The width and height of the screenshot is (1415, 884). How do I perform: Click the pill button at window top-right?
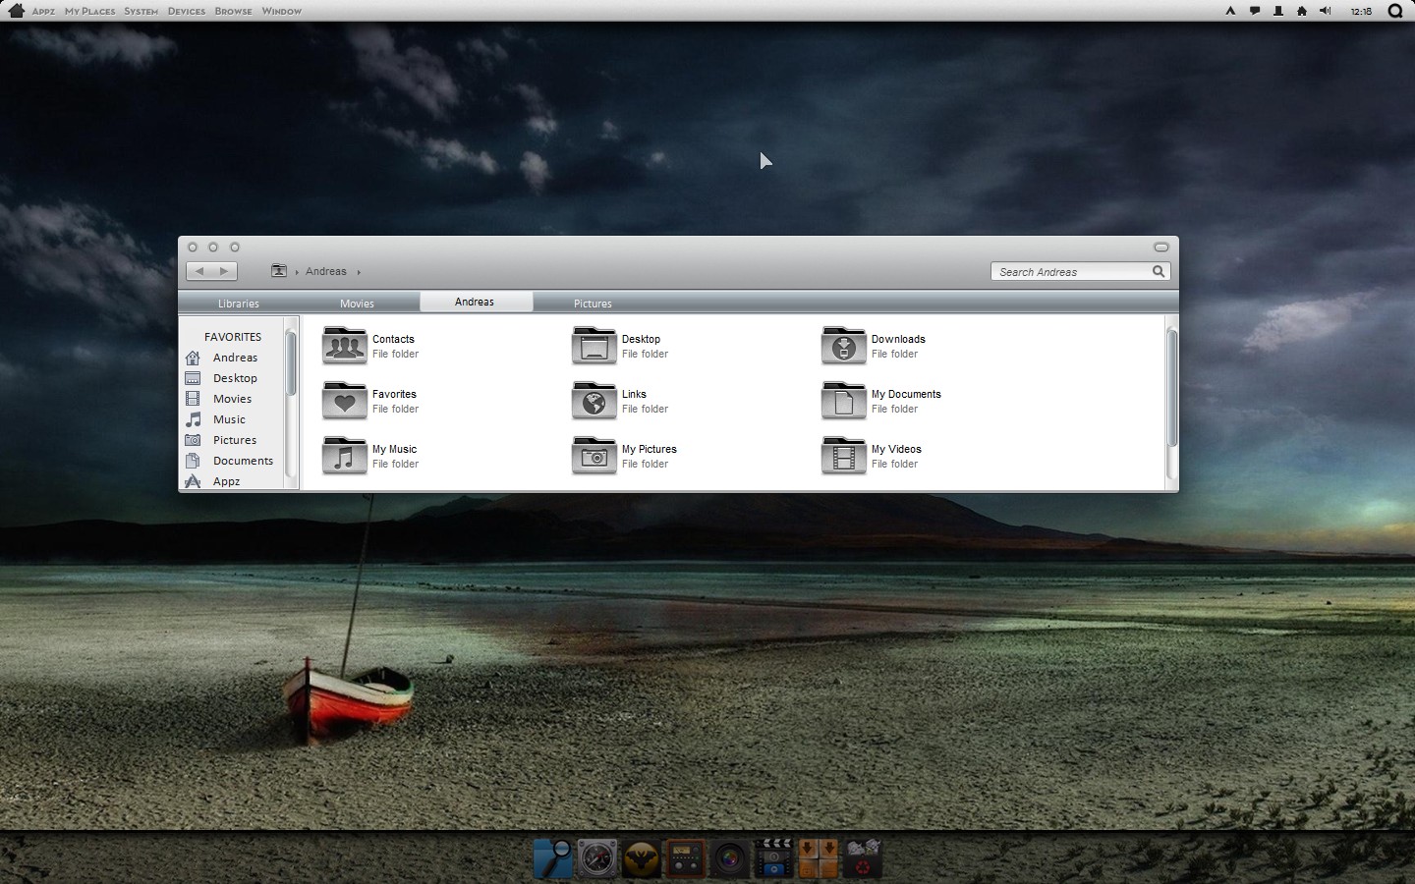pyautogui.click(x=1160, y=247)
